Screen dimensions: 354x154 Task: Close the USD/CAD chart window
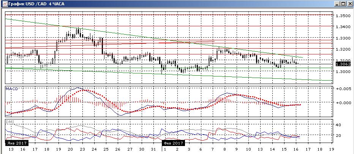(x=349, y=4)
